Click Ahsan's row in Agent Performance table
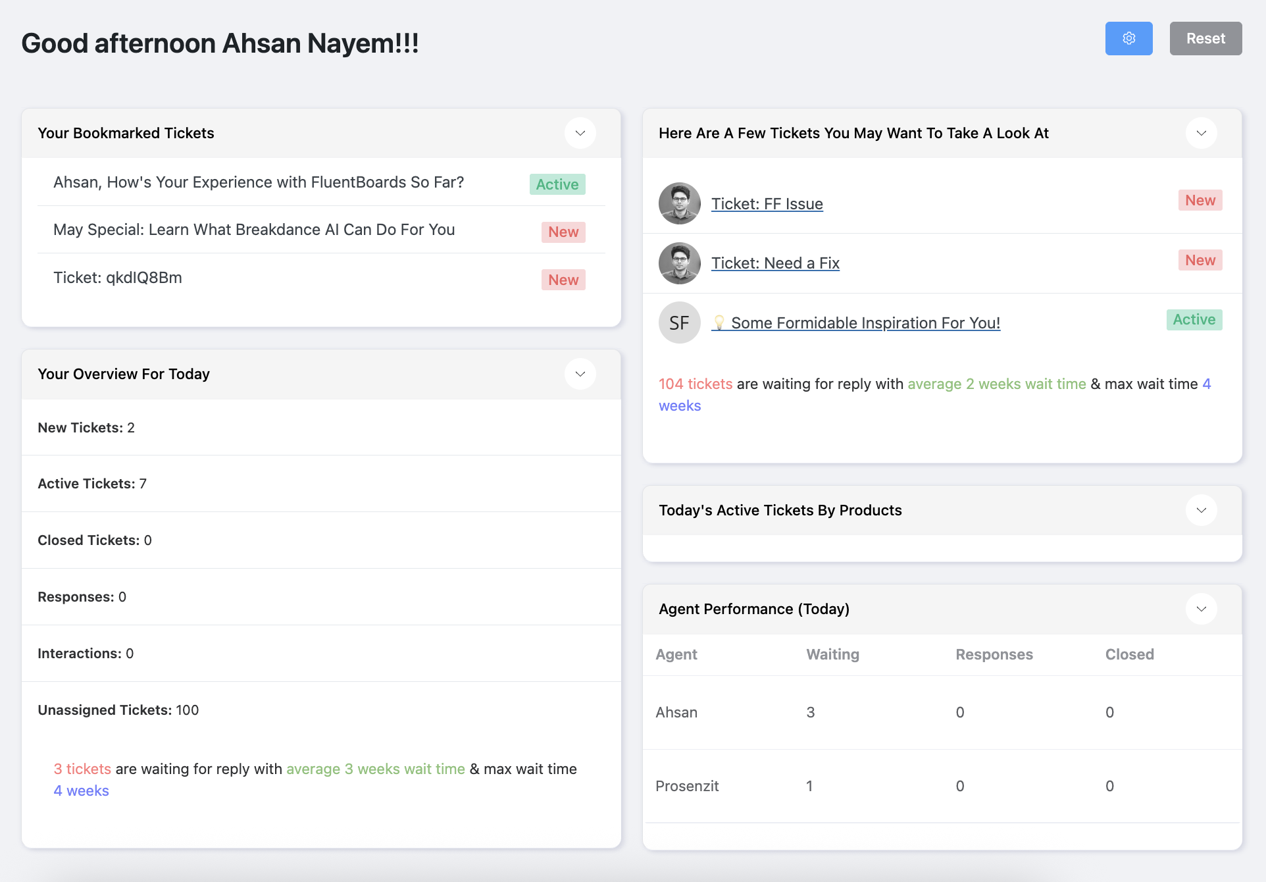 point(676,712)
